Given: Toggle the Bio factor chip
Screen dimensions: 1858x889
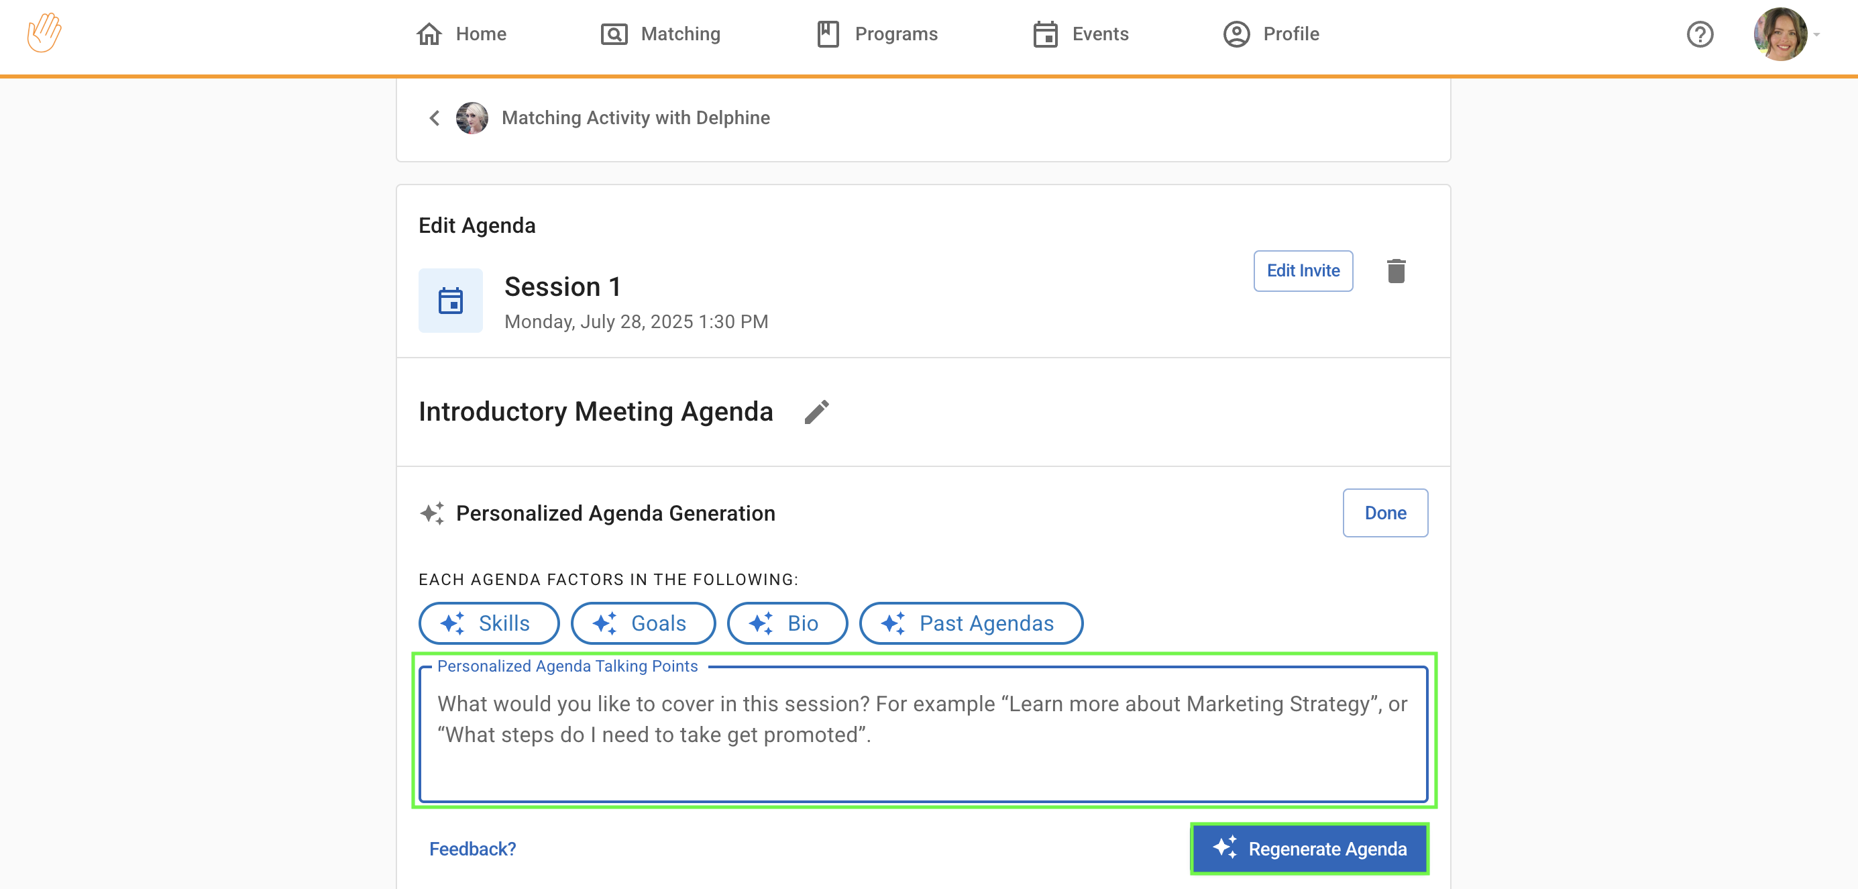Looking at the screenshot, I should 786,623.
